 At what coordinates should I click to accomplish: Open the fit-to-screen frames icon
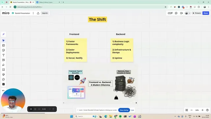pos(187,110)
